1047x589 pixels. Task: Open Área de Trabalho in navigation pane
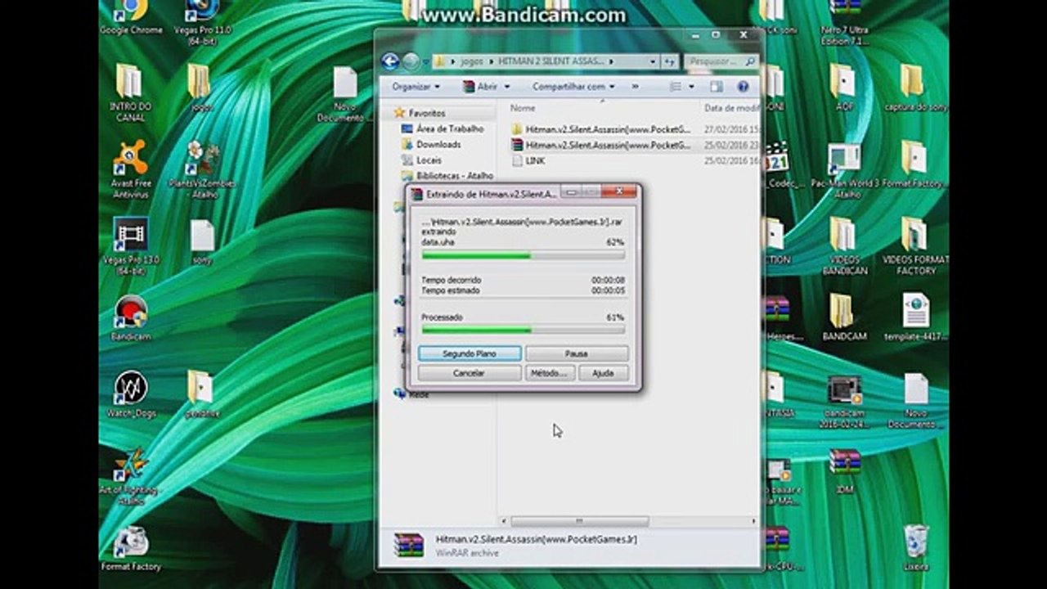(443, 128)
